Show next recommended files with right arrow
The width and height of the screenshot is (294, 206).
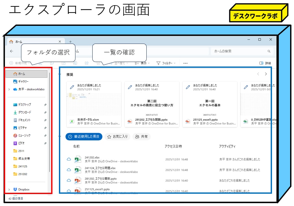[x=266, y=74]
